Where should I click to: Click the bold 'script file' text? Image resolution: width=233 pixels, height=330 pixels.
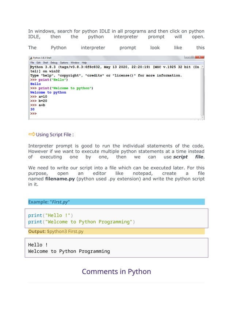[x=188, y=157]
